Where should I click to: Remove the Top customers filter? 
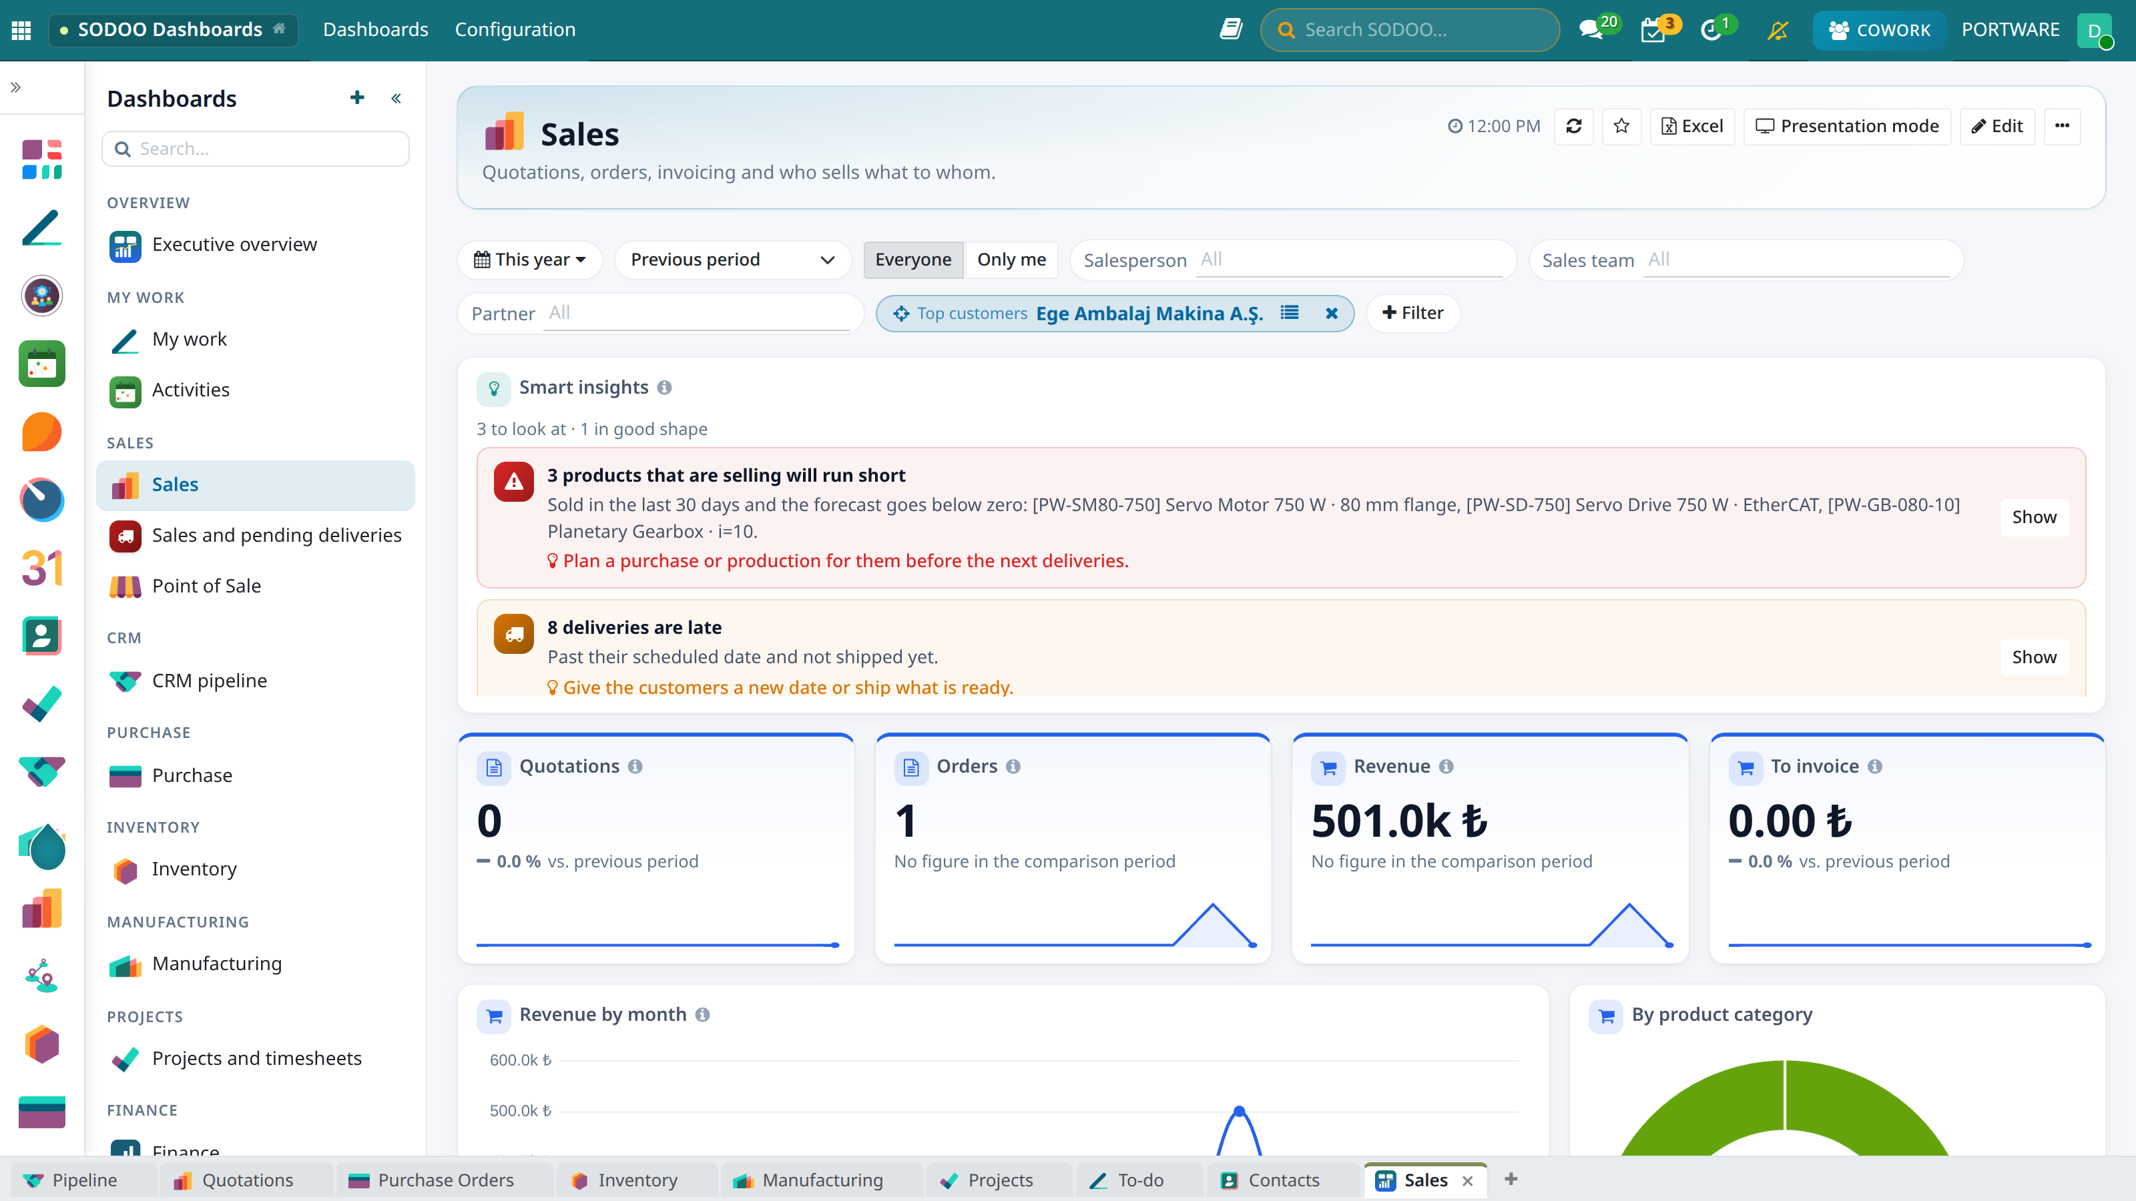coord(1332,314)
